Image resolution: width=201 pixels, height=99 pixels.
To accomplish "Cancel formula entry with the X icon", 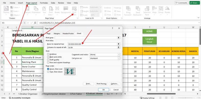I will pos(28,23).
